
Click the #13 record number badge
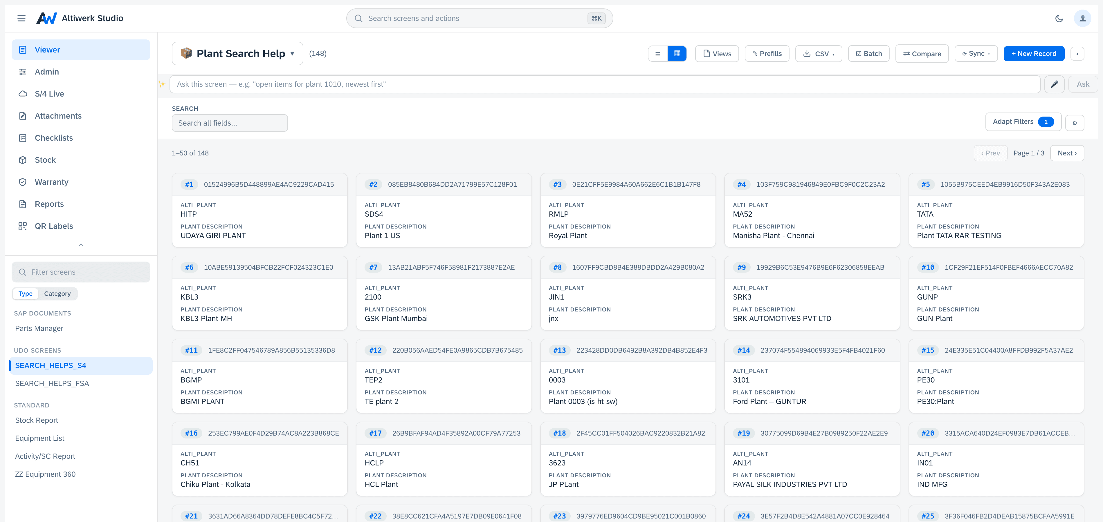[x=559, y=351]
